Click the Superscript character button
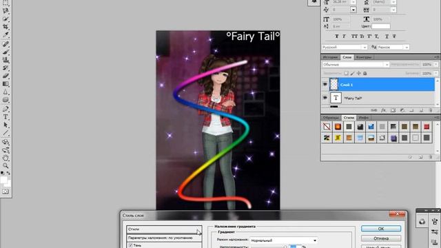The height and width of the screenshot is (248, 441). [x=369, y=37]
